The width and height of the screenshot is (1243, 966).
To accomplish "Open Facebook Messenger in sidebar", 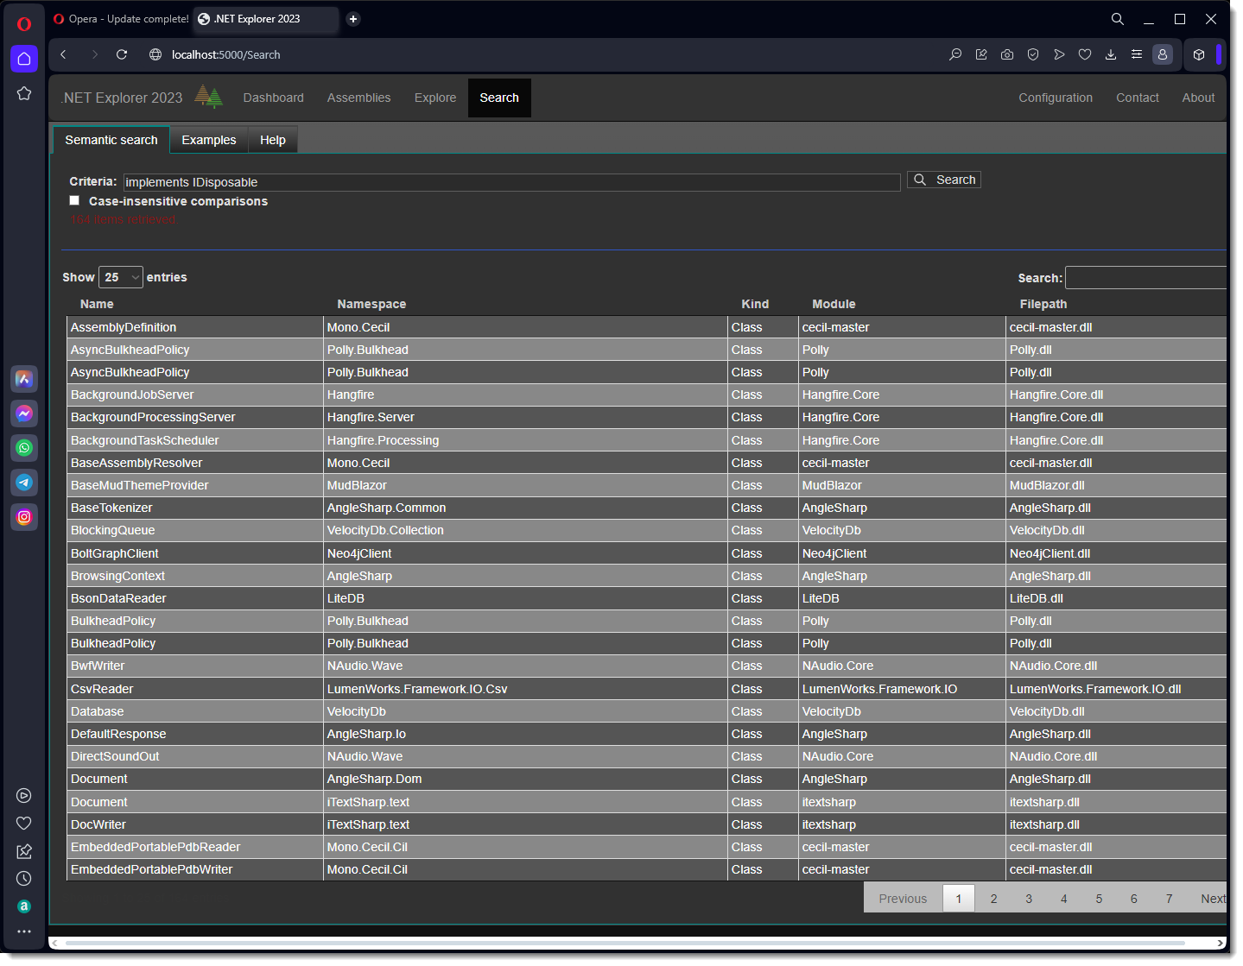I will click(x=24, y=414).
